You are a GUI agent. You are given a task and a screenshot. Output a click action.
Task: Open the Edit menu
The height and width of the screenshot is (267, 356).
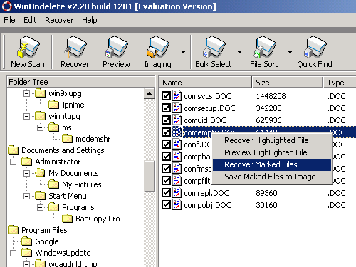pos(30,20)
